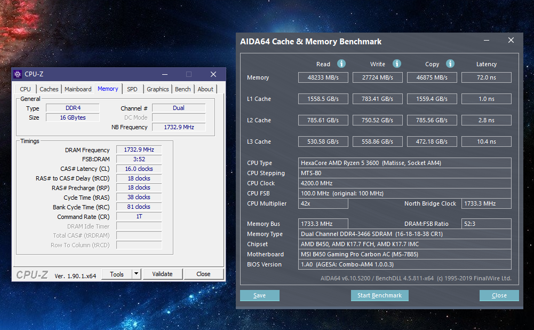Close the AIDA64 window using the X icon
The height and width of the screenshot is (330, 534).
click(x=511, y=40)
